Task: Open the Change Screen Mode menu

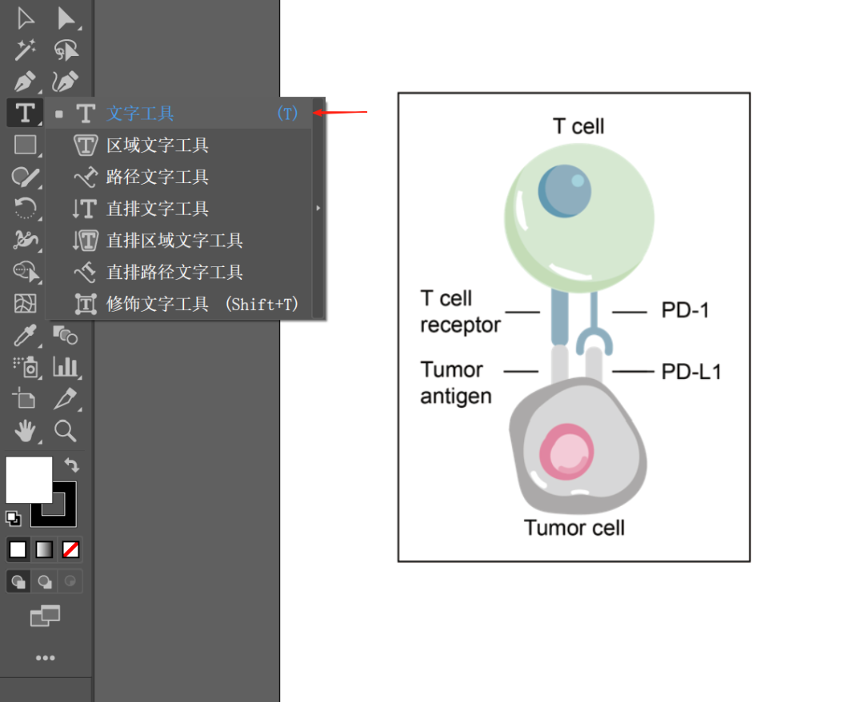Action: [45, 616]
